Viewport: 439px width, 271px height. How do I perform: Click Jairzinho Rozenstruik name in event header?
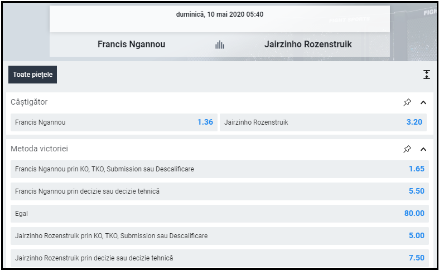point(308,45)
